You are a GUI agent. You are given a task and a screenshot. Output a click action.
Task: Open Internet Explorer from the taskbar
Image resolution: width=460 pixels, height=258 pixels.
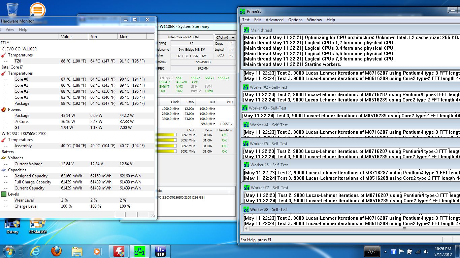pyautogui.click(x=35, y=251)
